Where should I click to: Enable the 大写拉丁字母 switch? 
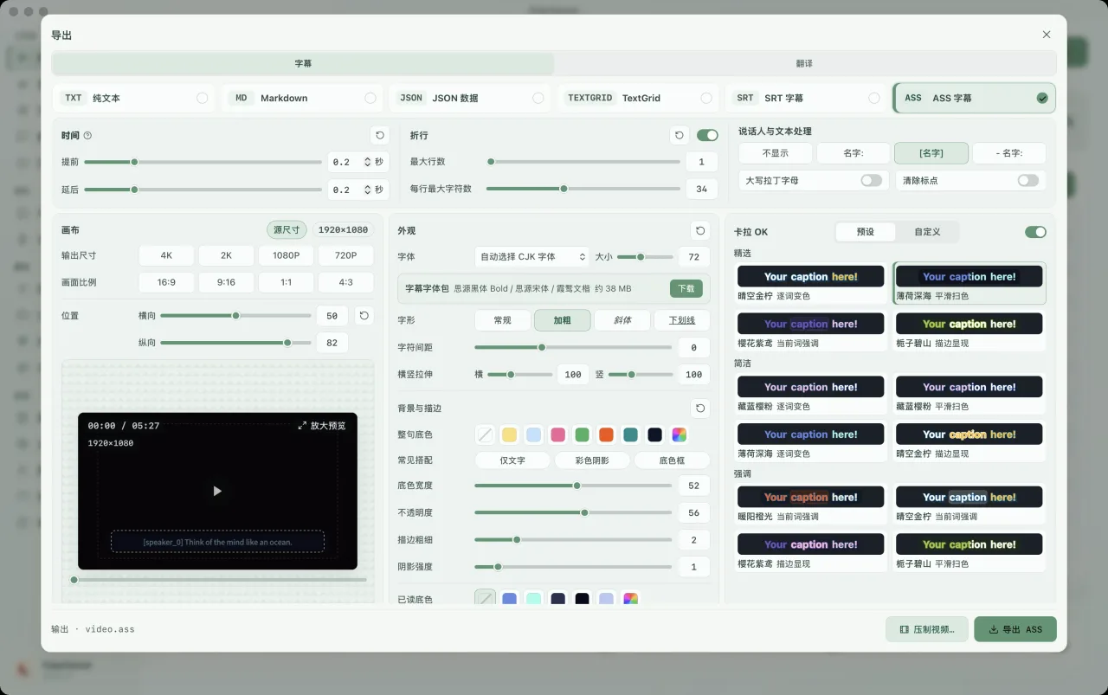tap(872, 180)
